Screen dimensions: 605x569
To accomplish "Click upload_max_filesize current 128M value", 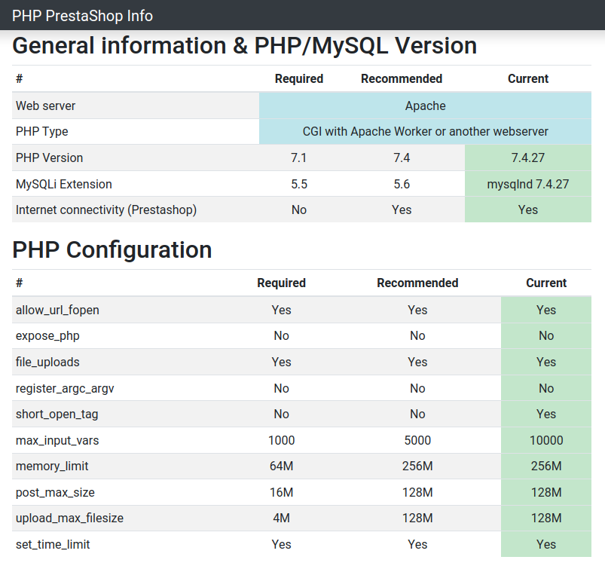I will pos(546,518).
